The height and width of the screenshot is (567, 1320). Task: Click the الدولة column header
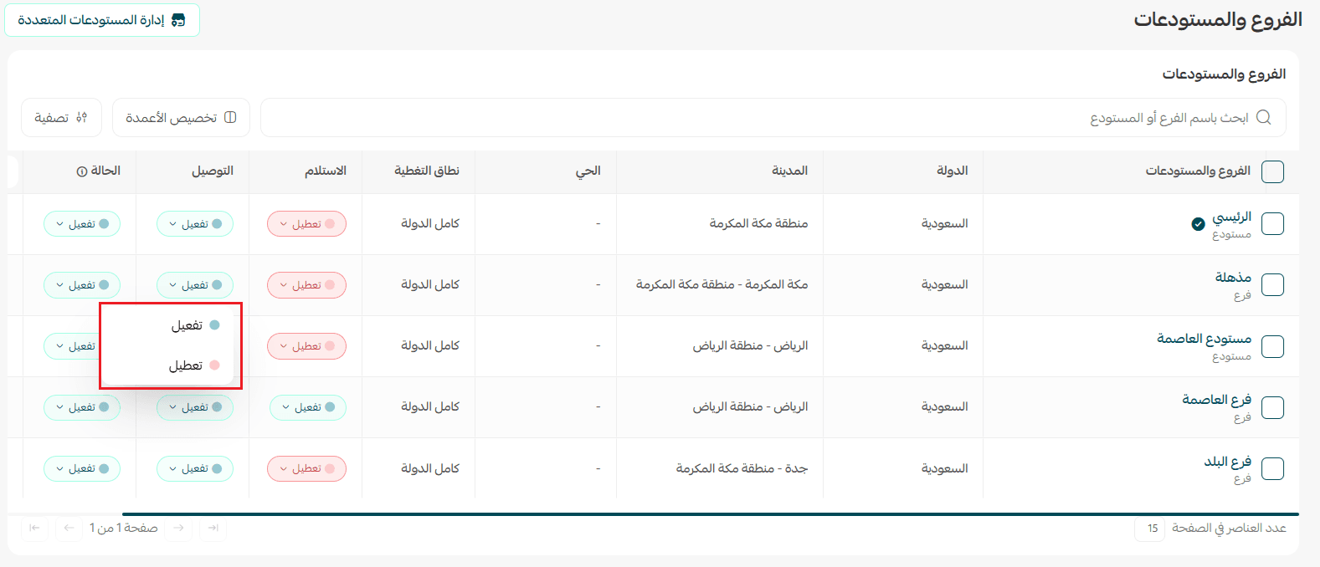[953, 171]
